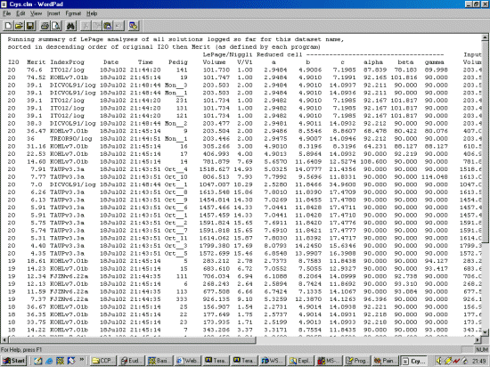Screen dimensions: 490x367
Task: Click the horizontal scrollbar thumb
Action: [x=132, y=339]
